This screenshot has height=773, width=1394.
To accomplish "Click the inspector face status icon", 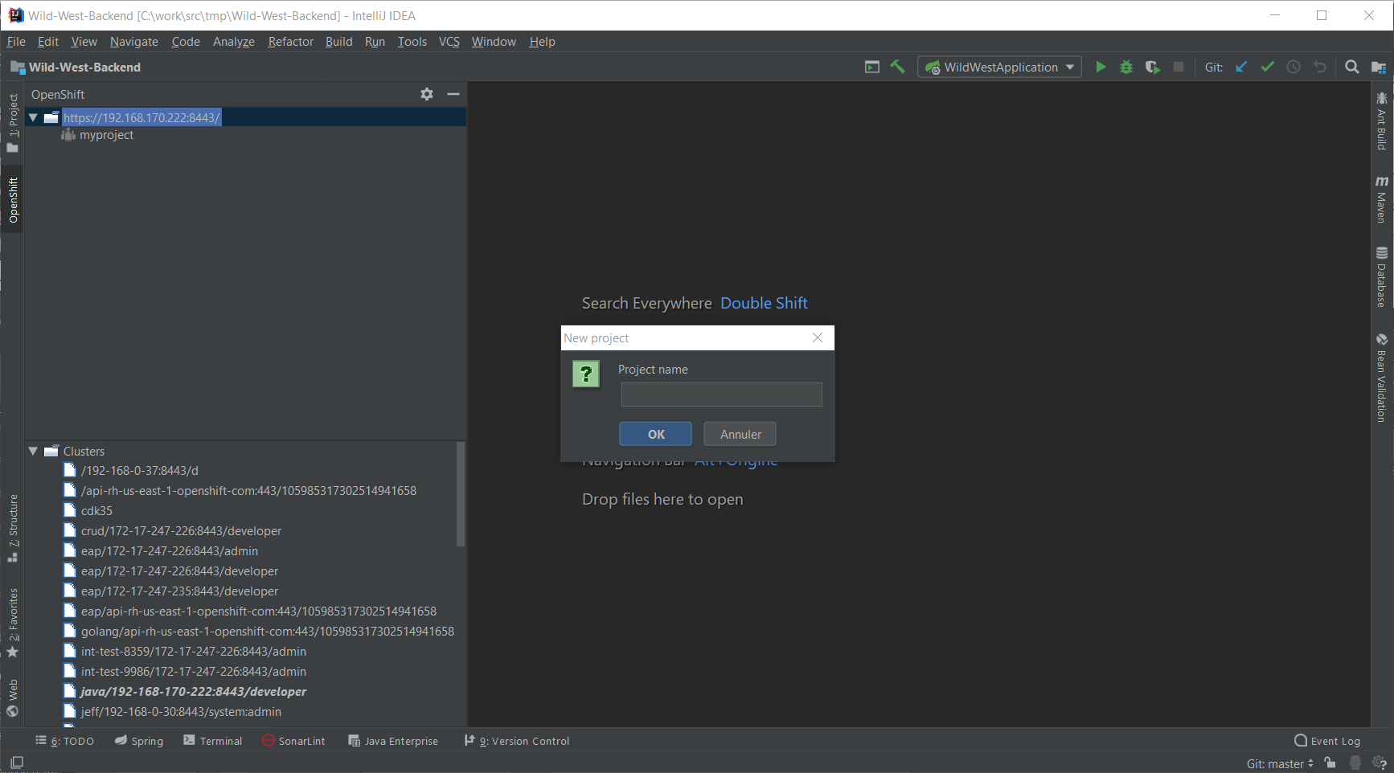I will [1355, 763].
